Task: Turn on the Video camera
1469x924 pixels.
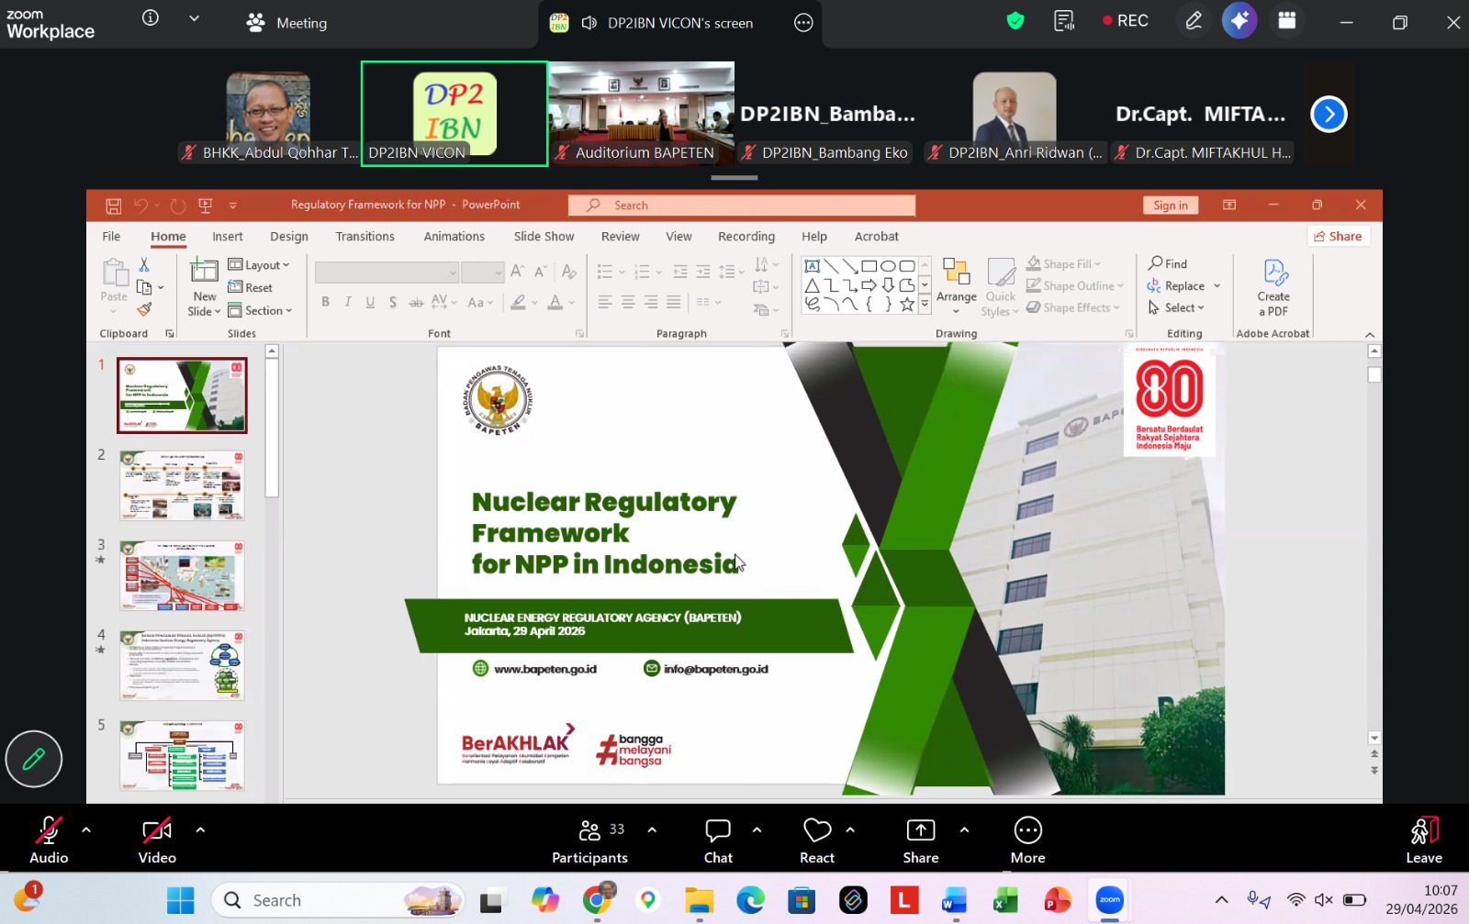Action: (x=157, y=841)
